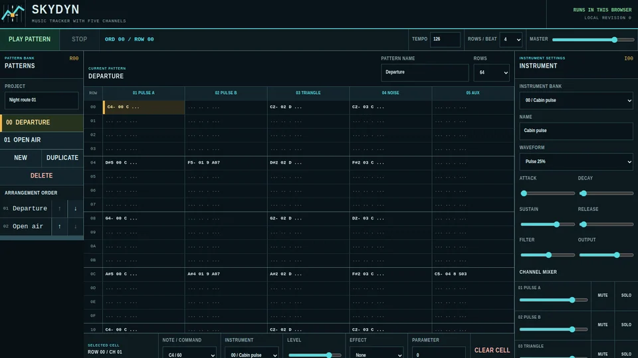Adjust the Release slider

pyautogui.click(x=606, y=225)
